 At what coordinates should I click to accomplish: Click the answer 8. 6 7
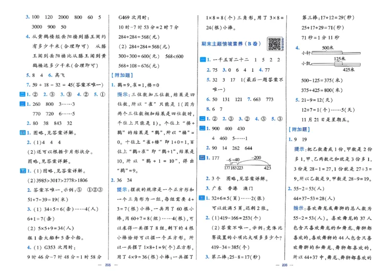[215, 109]
